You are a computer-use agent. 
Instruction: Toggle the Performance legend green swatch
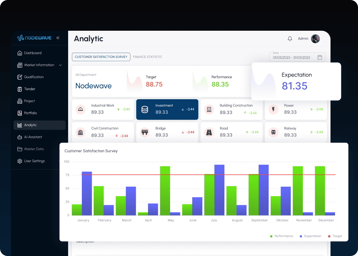pos(271,236)
